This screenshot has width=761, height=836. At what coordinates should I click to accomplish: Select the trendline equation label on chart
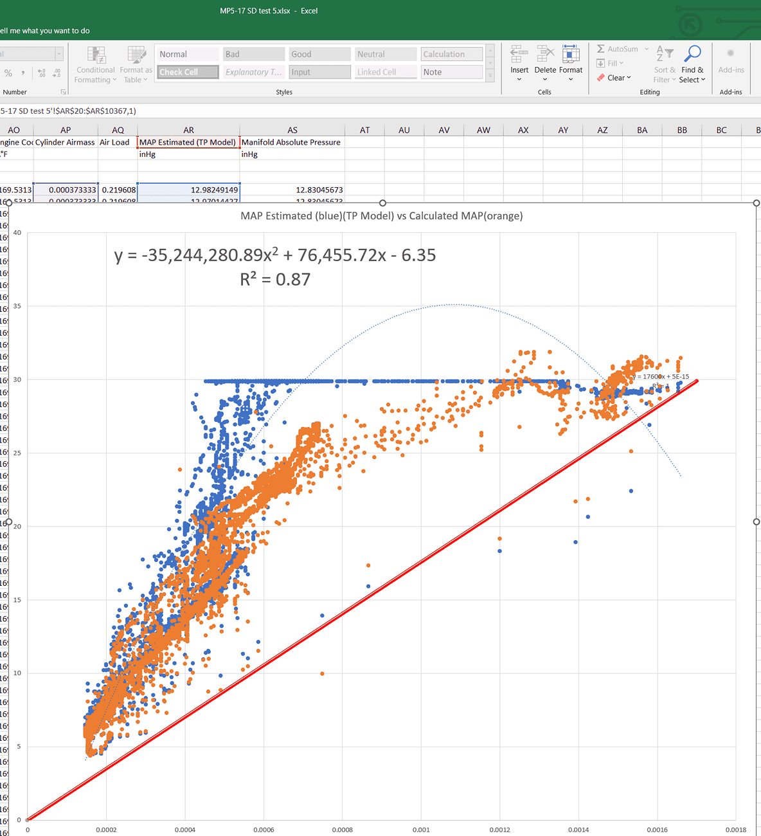coord(275,267)
